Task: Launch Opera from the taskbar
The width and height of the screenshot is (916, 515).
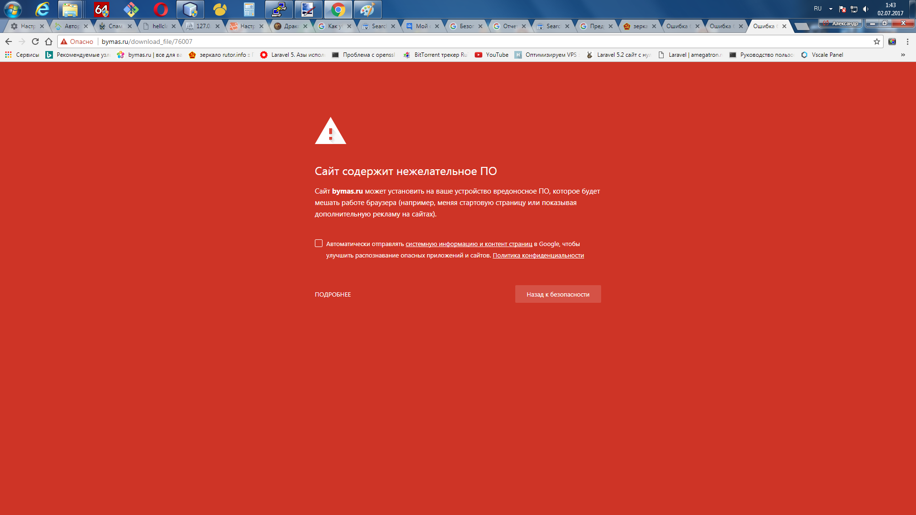Action: click(x=161, y=9)
